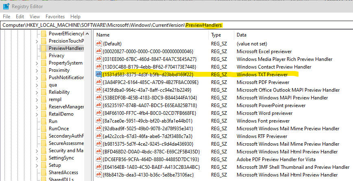The height and width of the screenshot is (181, 353).
Task: Click the string icon for the (Default) value
Action: click(x=99, y=44)
